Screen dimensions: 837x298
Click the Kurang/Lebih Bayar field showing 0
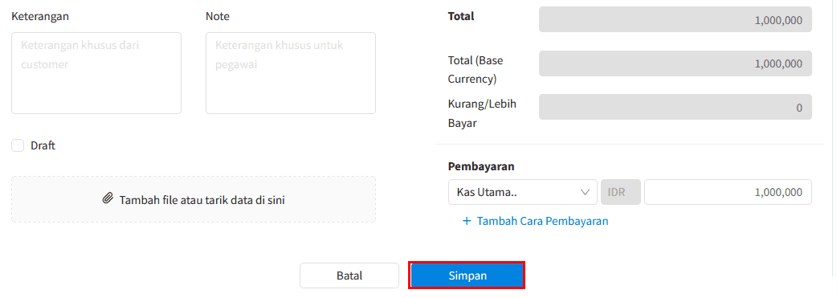tap(676, 108)
